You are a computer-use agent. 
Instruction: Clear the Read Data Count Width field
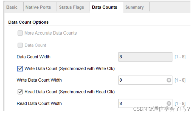coord(169,104)
